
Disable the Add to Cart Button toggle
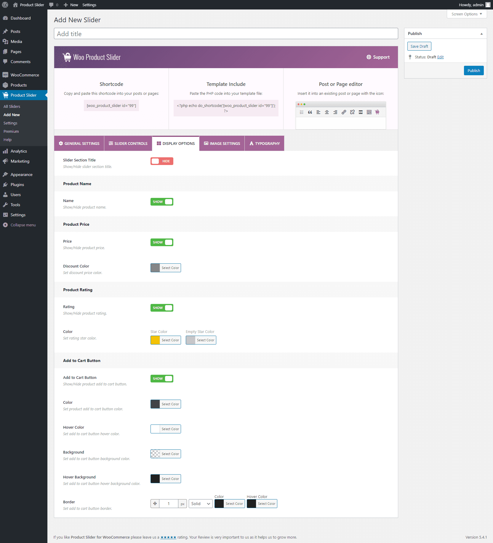(162, 379)
